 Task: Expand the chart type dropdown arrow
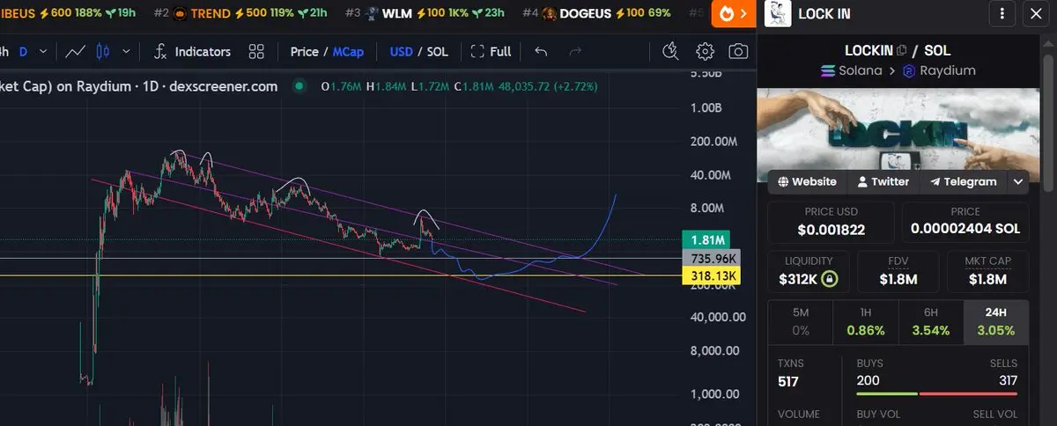126,51
